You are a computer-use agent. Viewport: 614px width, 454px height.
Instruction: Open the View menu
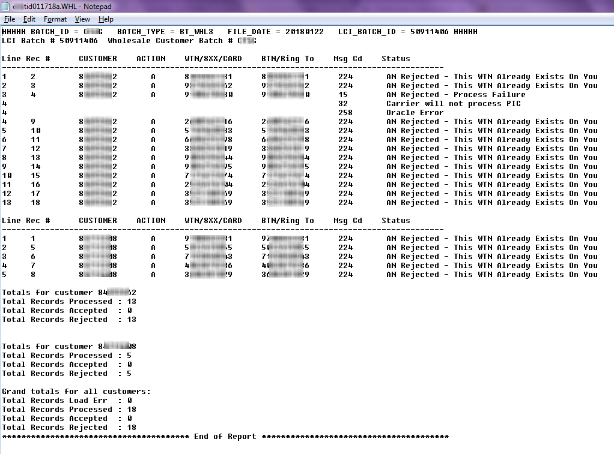click(82, 19)
